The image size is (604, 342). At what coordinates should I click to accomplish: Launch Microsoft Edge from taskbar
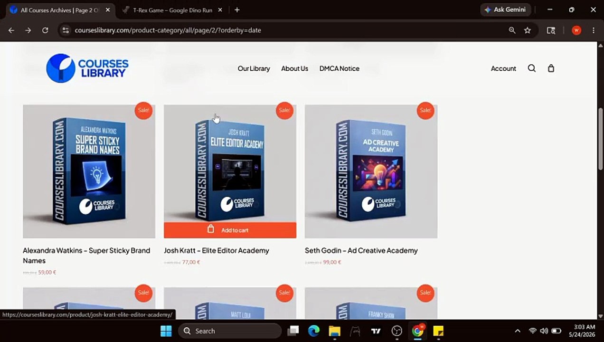click(x=314, y=331)
